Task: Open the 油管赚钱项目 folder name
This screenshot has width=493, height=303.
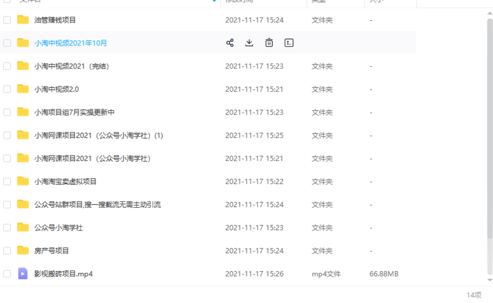Action: 55,20
